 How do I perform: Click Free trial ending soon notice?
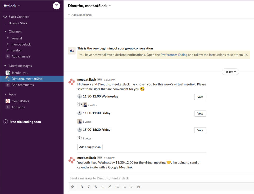[x=22, y=122]
